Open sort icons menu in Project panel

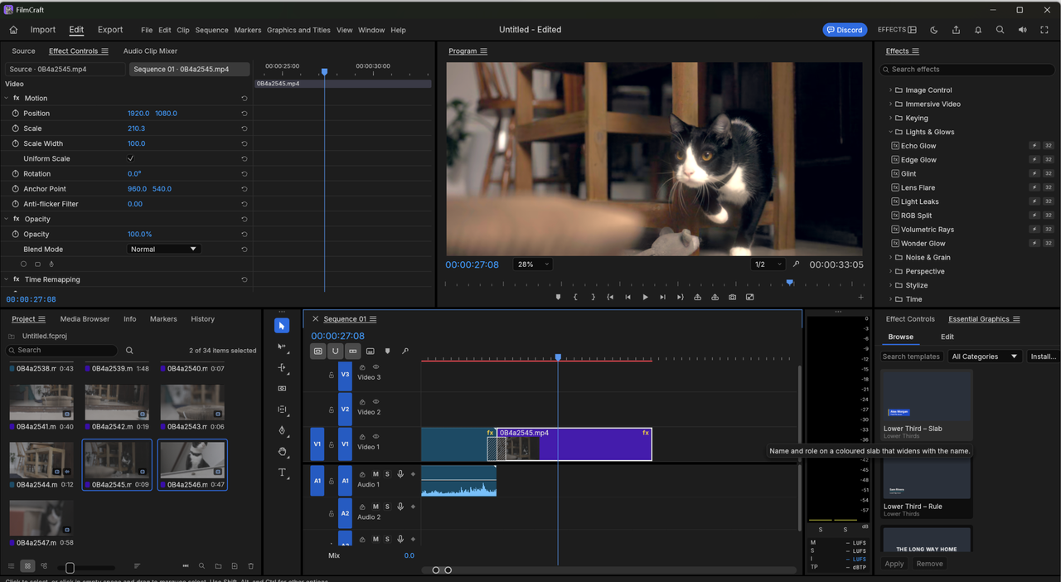tap(137, 566)
